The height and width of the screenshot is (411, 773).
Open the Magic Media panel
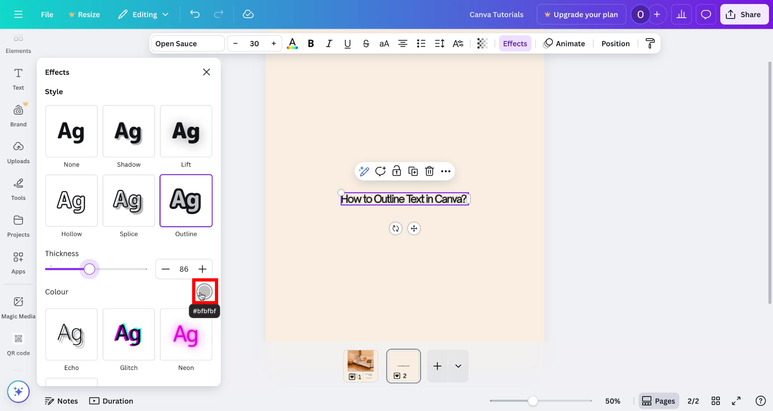pyautogui.click(x=18, y=306)
